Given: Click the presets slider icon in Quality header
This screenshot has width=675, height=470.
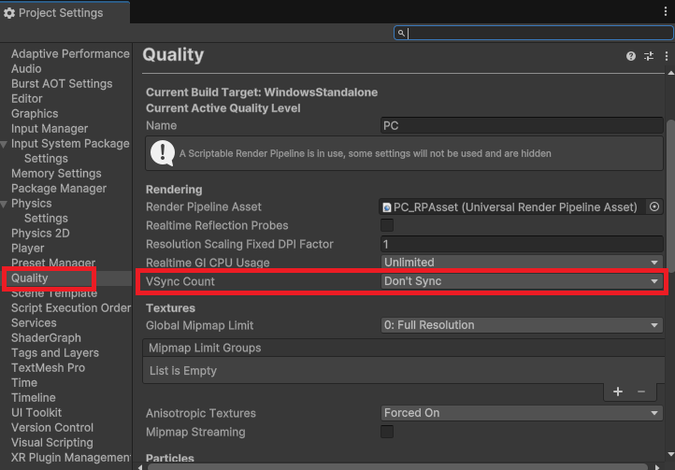Looking at the screenshot, I should pyautogui.click(x=649, y=56).
